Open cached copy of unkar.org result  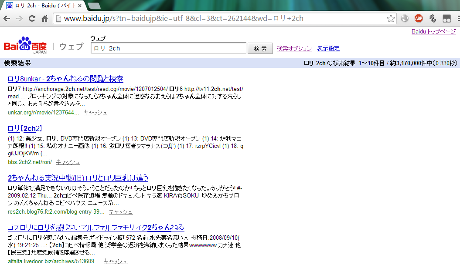point(95,112)
